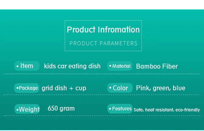Click the bullet dot before Item
Image resolution: width=204 pixels, height=131 pixels.
[18, 66]
